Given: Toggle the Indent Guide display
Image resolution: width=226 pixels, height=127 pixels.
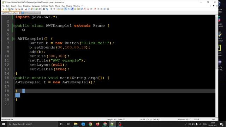Looking at the screenshot, I should click(x=72, y=9).
